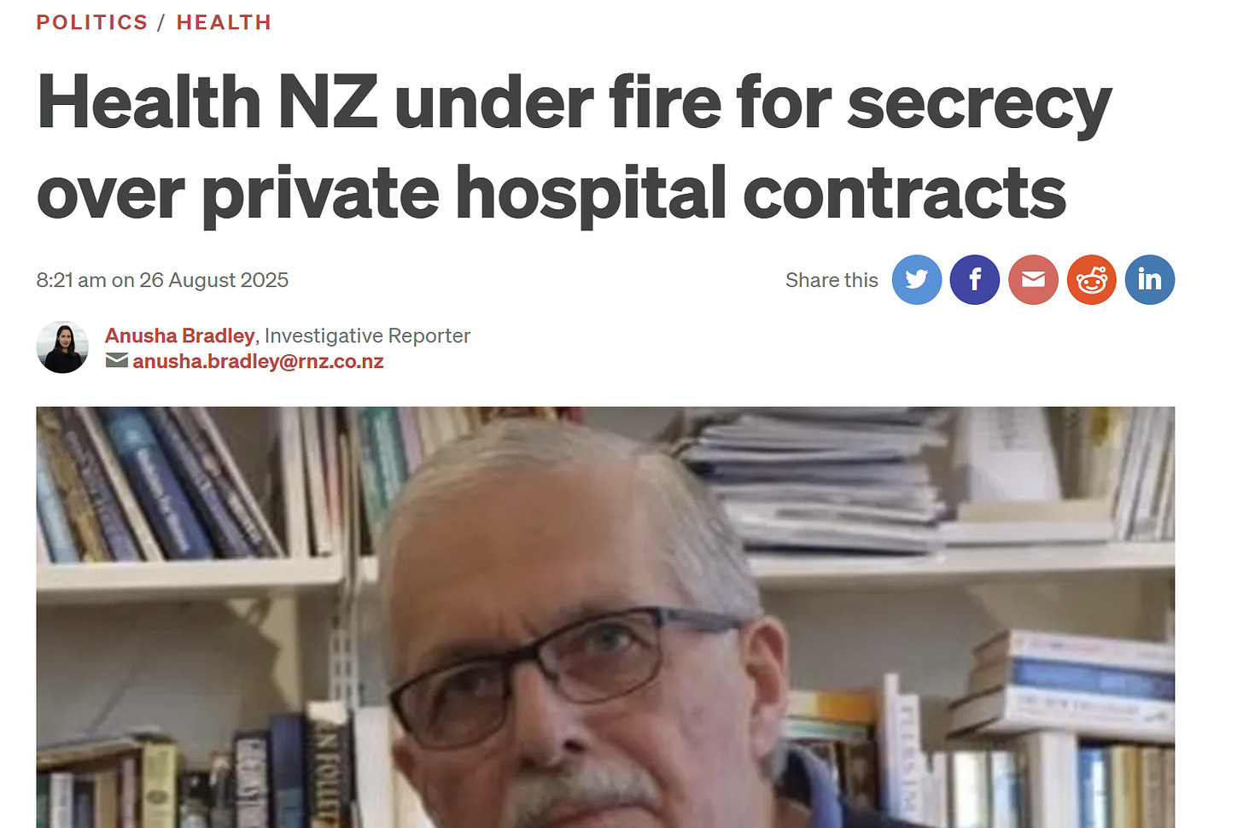Click the slash between POLITICS and HEALTH
This screenshot has width=1243, height=828.
click(162, 22)
